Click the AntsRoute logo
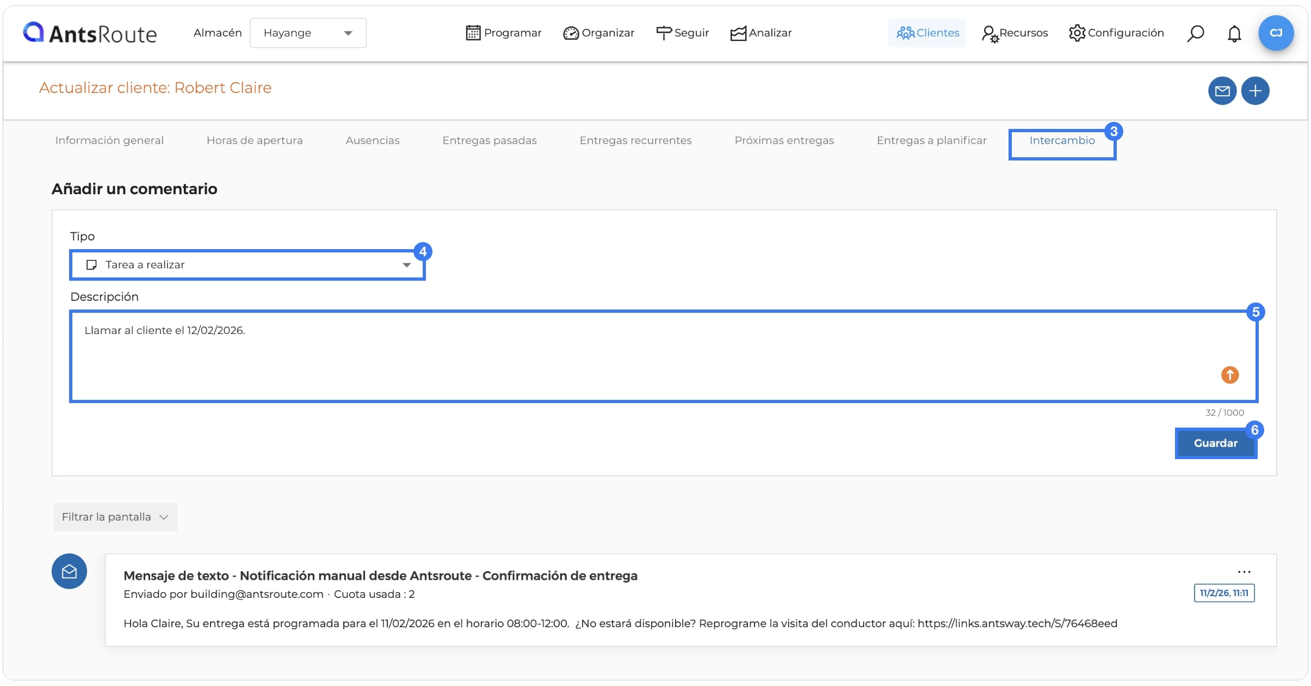The height and width of the screenshot is (686, 1311). pyautogui.click(x=90, y=33)
